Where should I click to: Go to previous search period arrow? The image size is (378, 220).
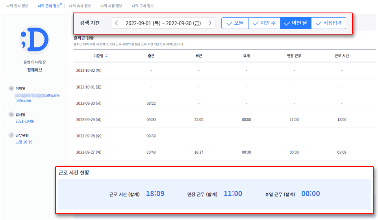pos(117,23)
